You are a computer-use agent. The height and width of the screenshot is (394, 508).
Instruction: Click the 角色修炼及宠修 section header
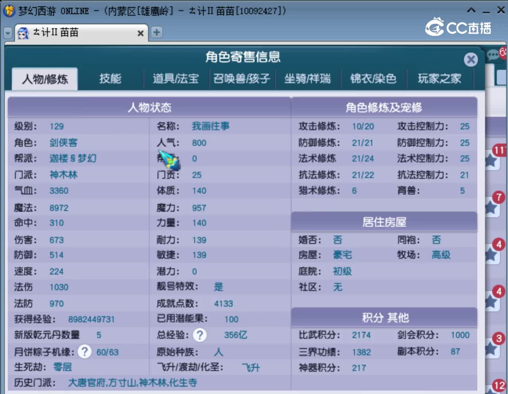pyautogui.click(x=384, y=107)
